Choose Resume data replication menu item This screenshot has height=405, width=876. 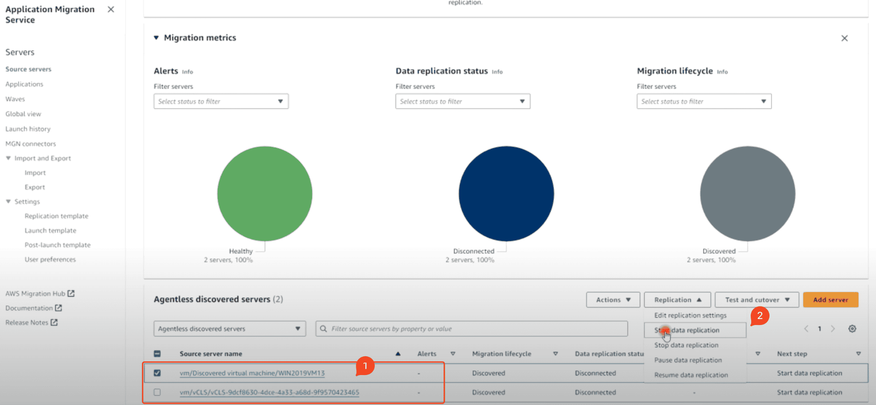(x=695, y=375)
